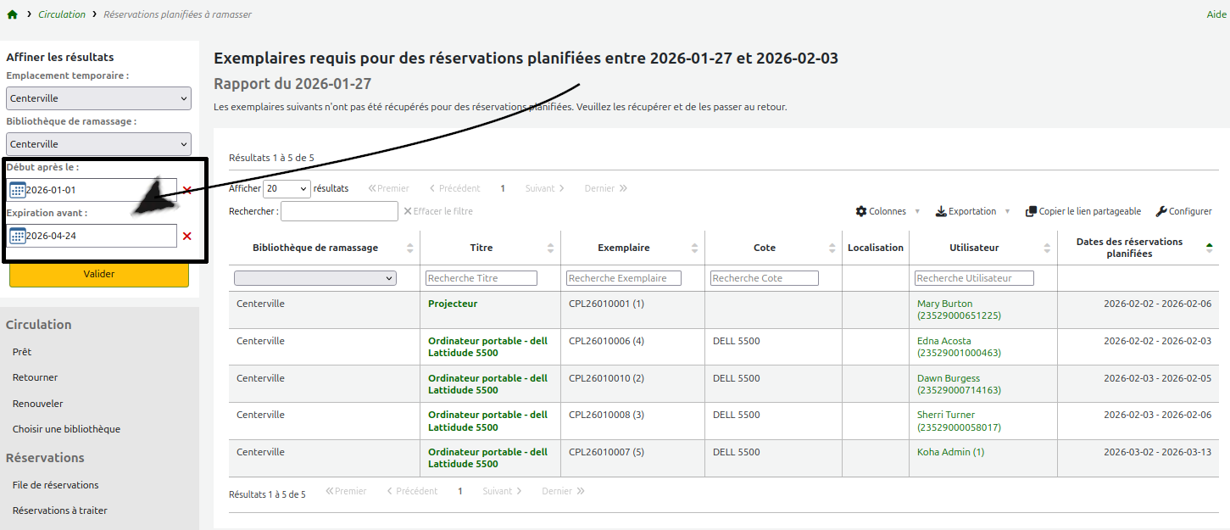This screenshot has width=1230, height=530.
Task: Open Configurer via the wrench icon
Action: (x=1160, y=210)
